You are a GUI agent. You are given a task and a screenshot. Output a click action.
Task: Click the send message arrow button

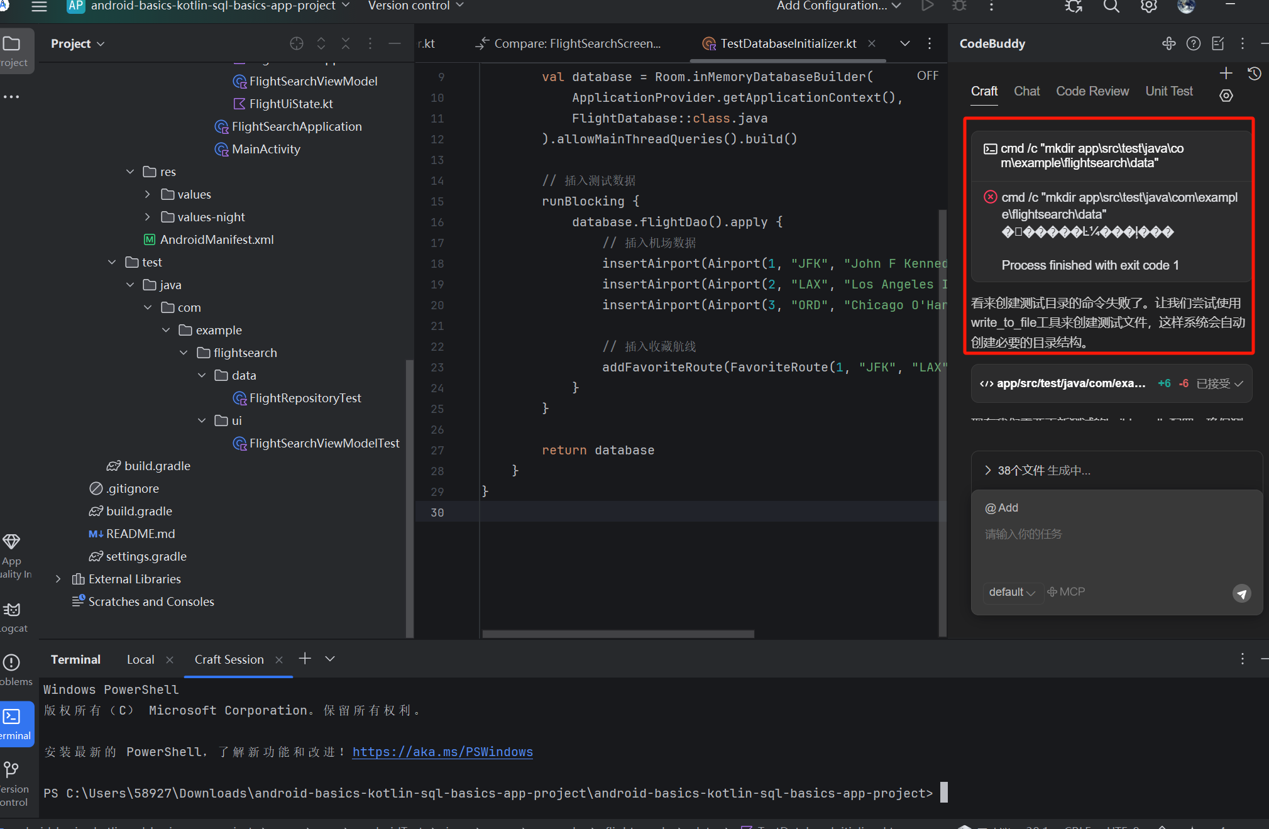pos(1241,593)
